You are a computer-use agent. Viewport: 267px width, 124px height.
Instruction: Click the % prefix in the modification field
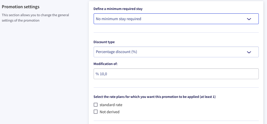point(97,74)
